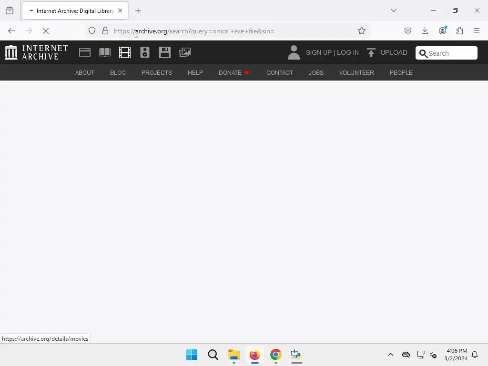The width and height of the screenshot is (488, 366).
Task: Open the Firefox account menu
Action: (x=443, y=30)
